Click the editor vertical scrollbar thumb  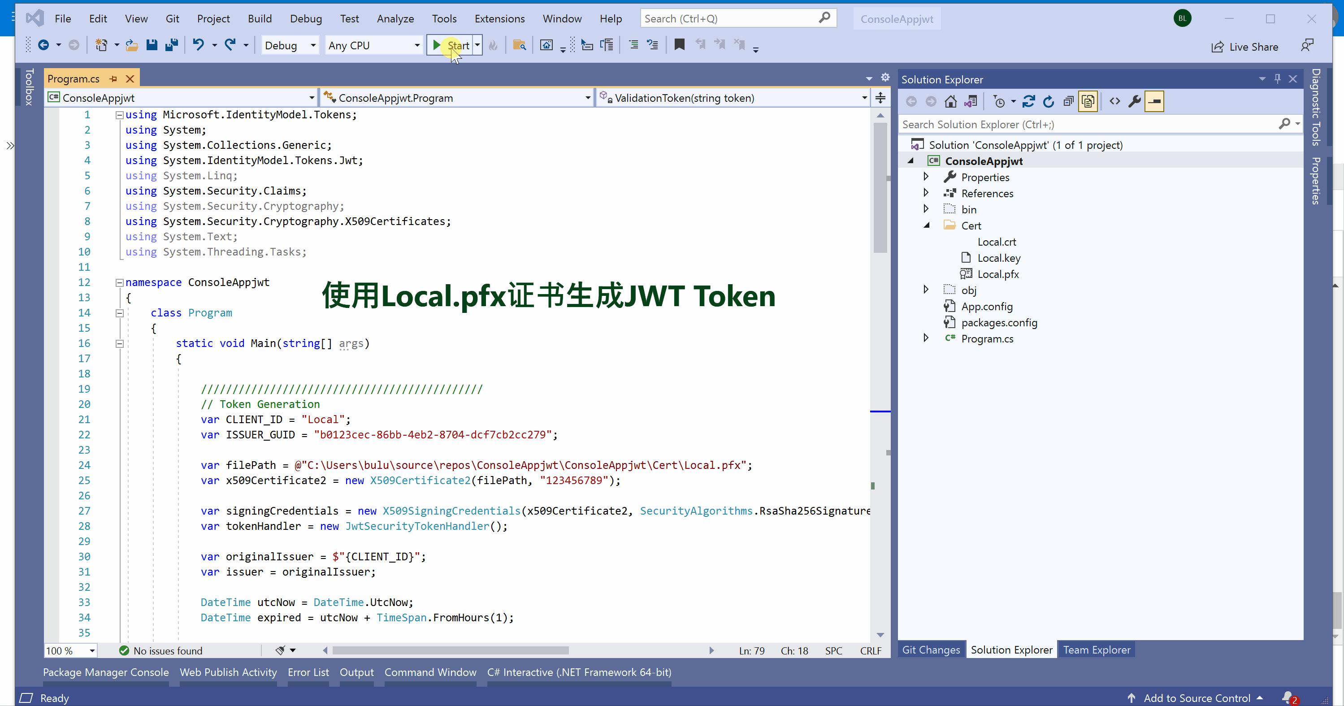point(880,188)
